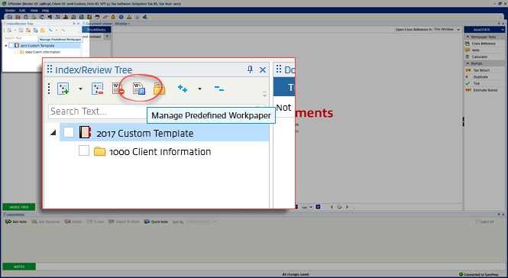Click the Quick Note button
Viewport: 508px width, 278px height.
pyautogui.click(x=156, y=221)
